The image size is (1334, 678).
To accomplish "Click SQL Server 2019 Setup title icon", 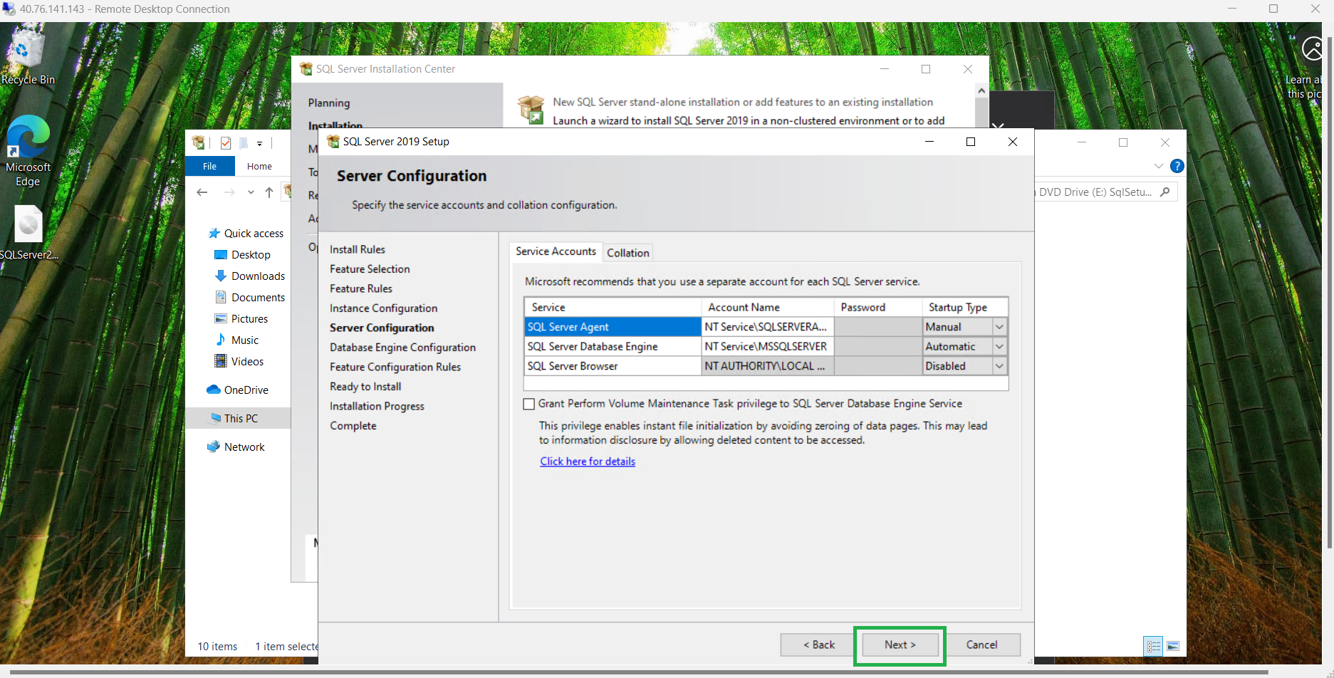I will [333, 142].
